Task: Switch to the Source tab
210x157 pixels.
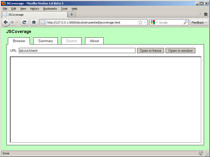Action: pyautogui.click(x=71, y=41)
